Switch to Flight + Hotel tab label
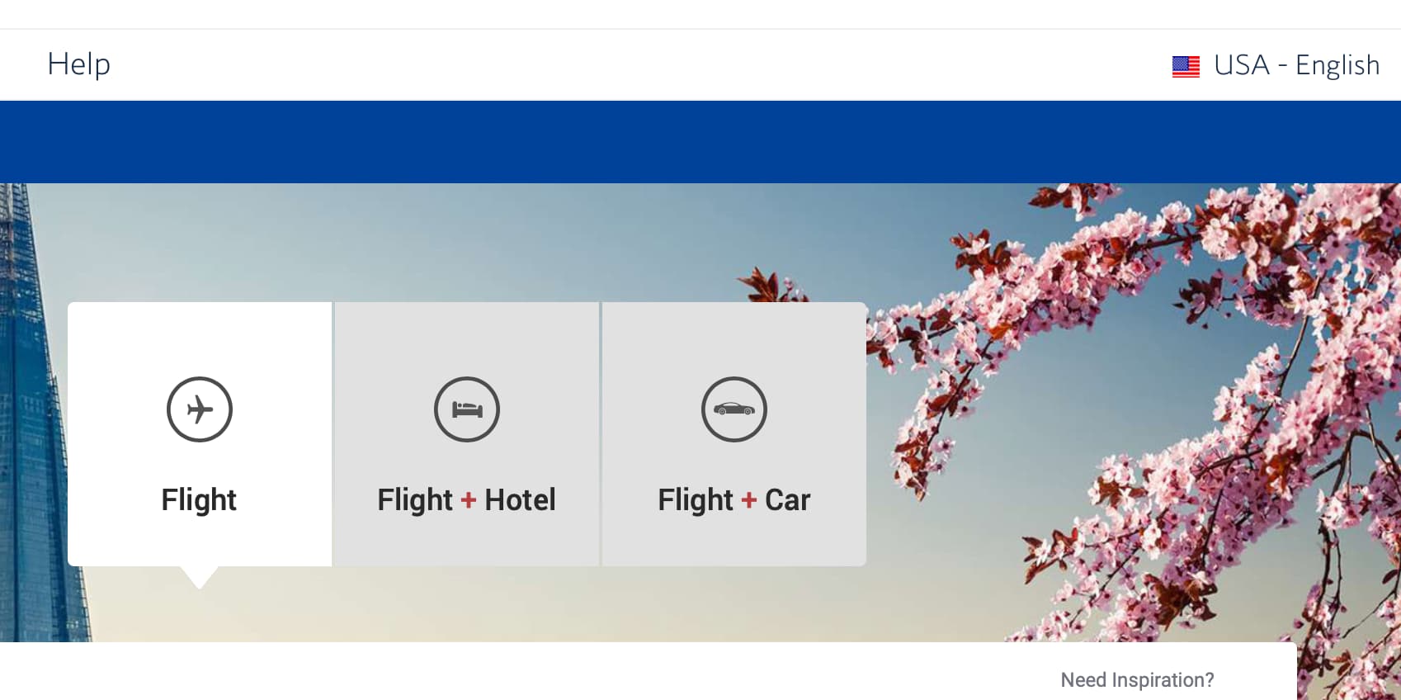1401x700 pixels. (466, 499)
